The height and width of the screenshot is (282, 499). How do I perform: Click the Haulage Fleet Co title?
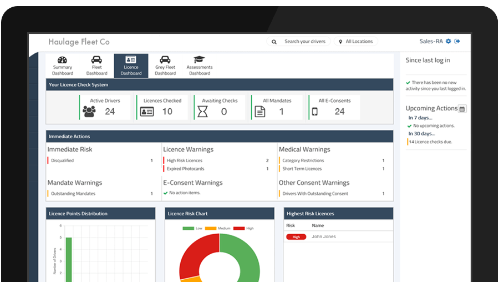pos(79,42)
